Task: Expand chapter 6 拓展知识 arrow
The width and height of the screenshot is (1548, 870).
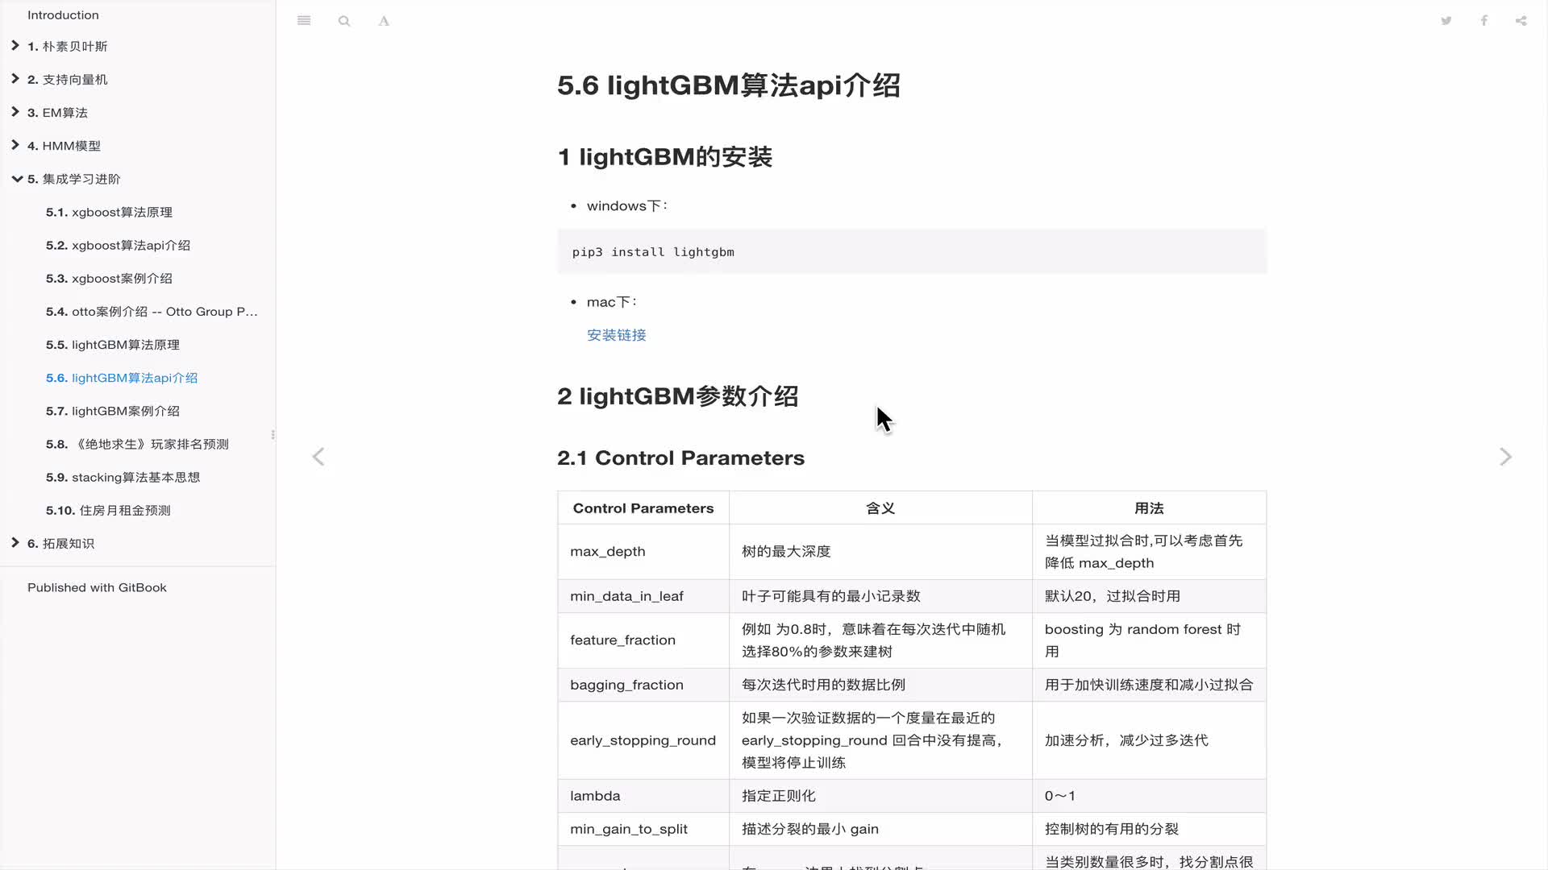Action: pos(15,543)
